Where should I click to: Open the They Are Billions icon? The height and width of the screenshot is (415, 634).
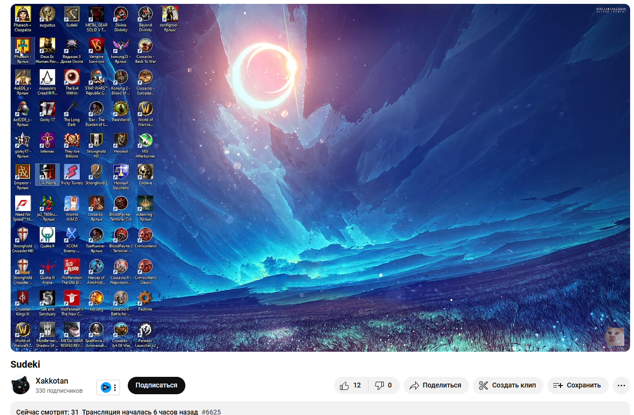pos(72,145)
